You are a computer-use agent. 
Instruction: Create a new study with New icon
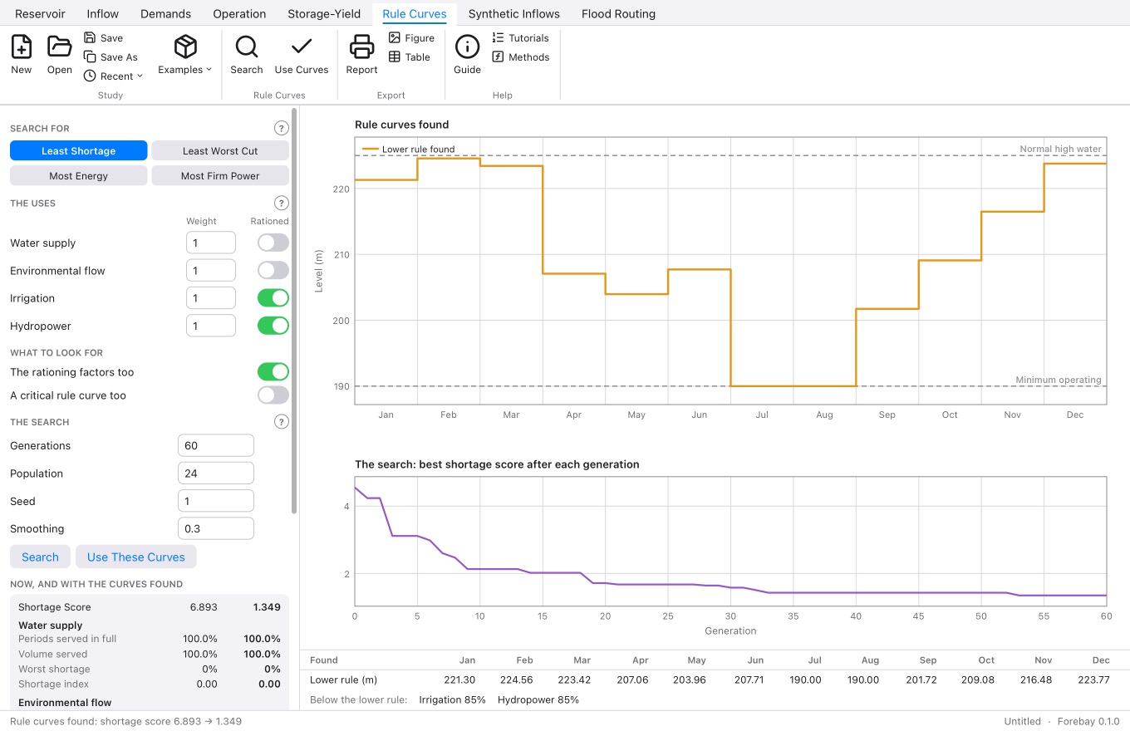click(22, 55)
